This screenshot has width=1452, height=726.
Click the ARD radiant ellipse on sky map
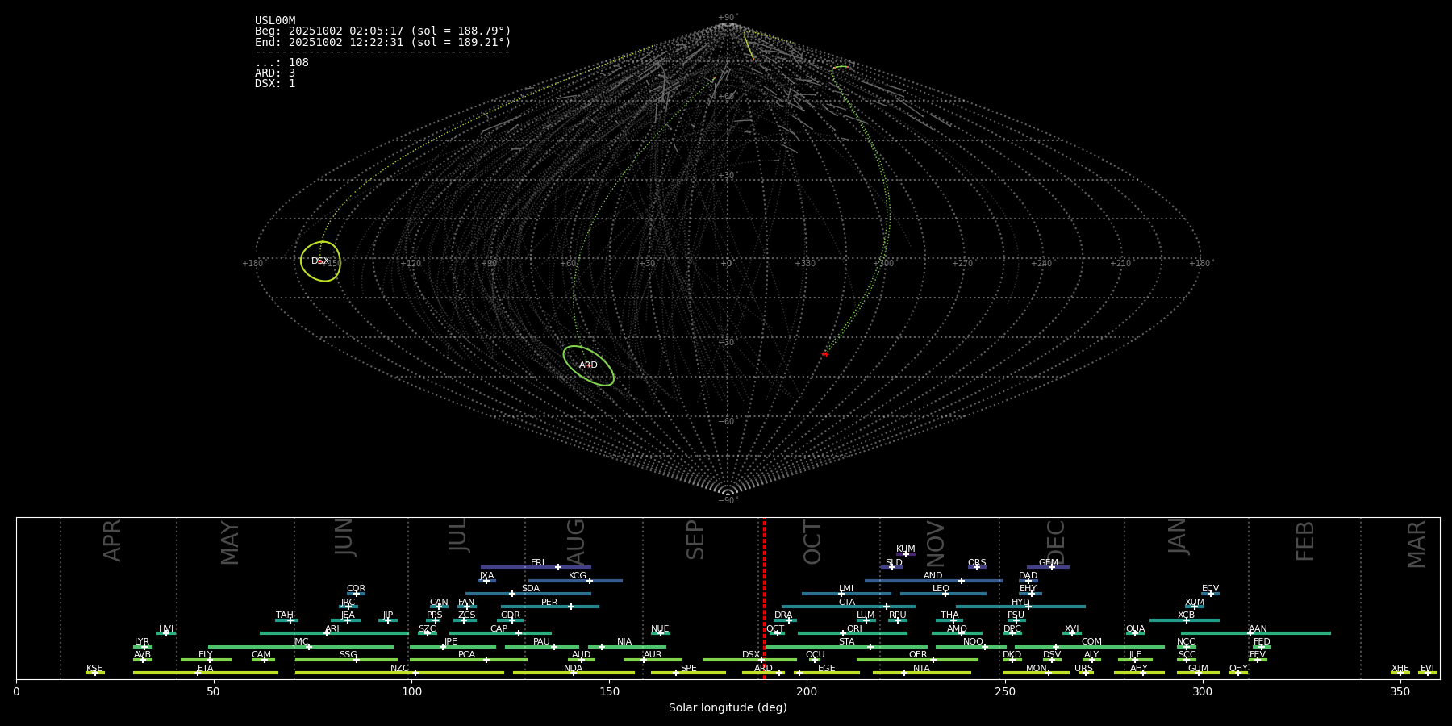point(588,365)
